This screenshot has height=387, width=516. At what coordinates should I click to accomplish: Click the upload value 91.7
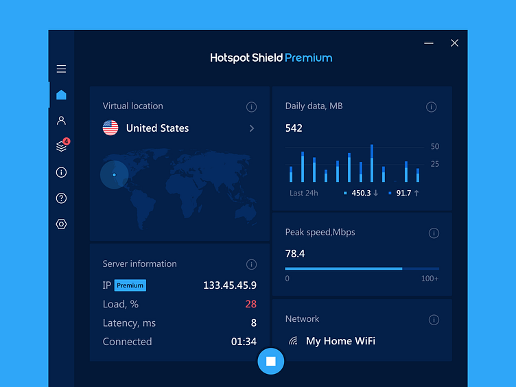coord(403,193)
